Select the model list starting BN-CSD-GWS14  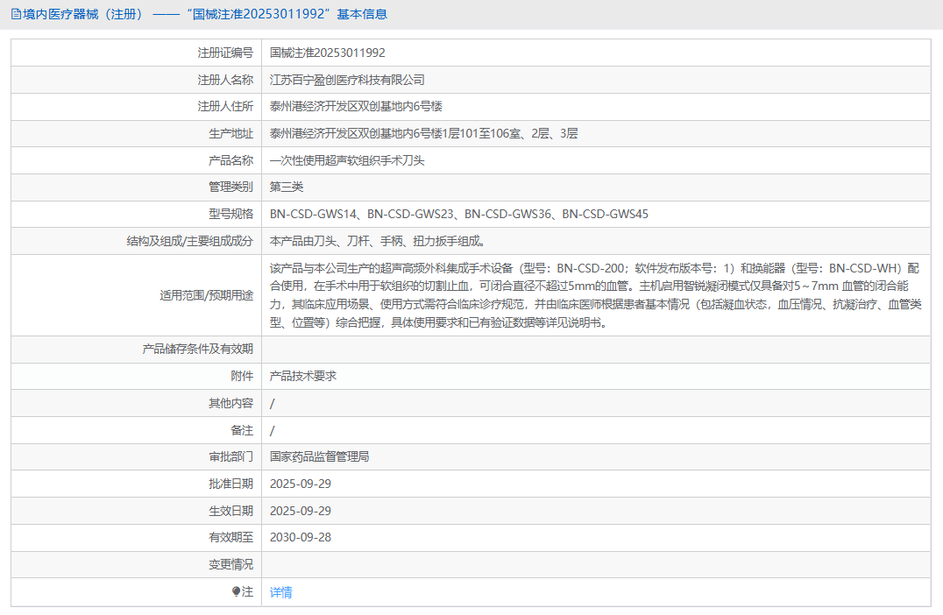(459, 214)
